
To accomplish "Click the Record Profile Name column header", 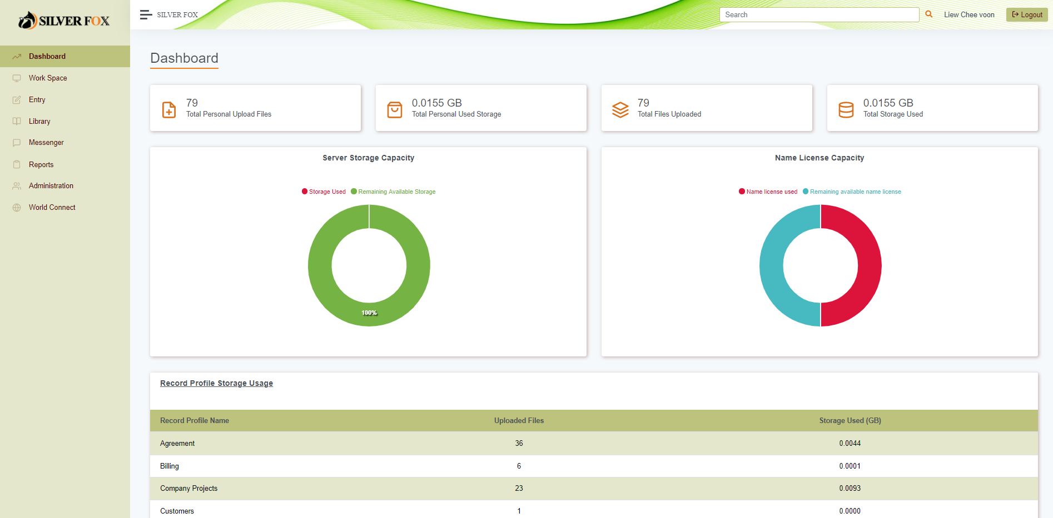I will click(195, 421).
